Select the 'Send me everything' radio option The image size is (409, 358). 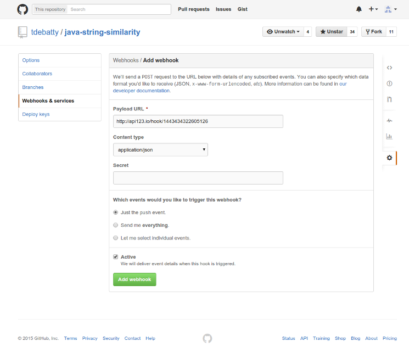pyautogui.click(x=115, y=225)
